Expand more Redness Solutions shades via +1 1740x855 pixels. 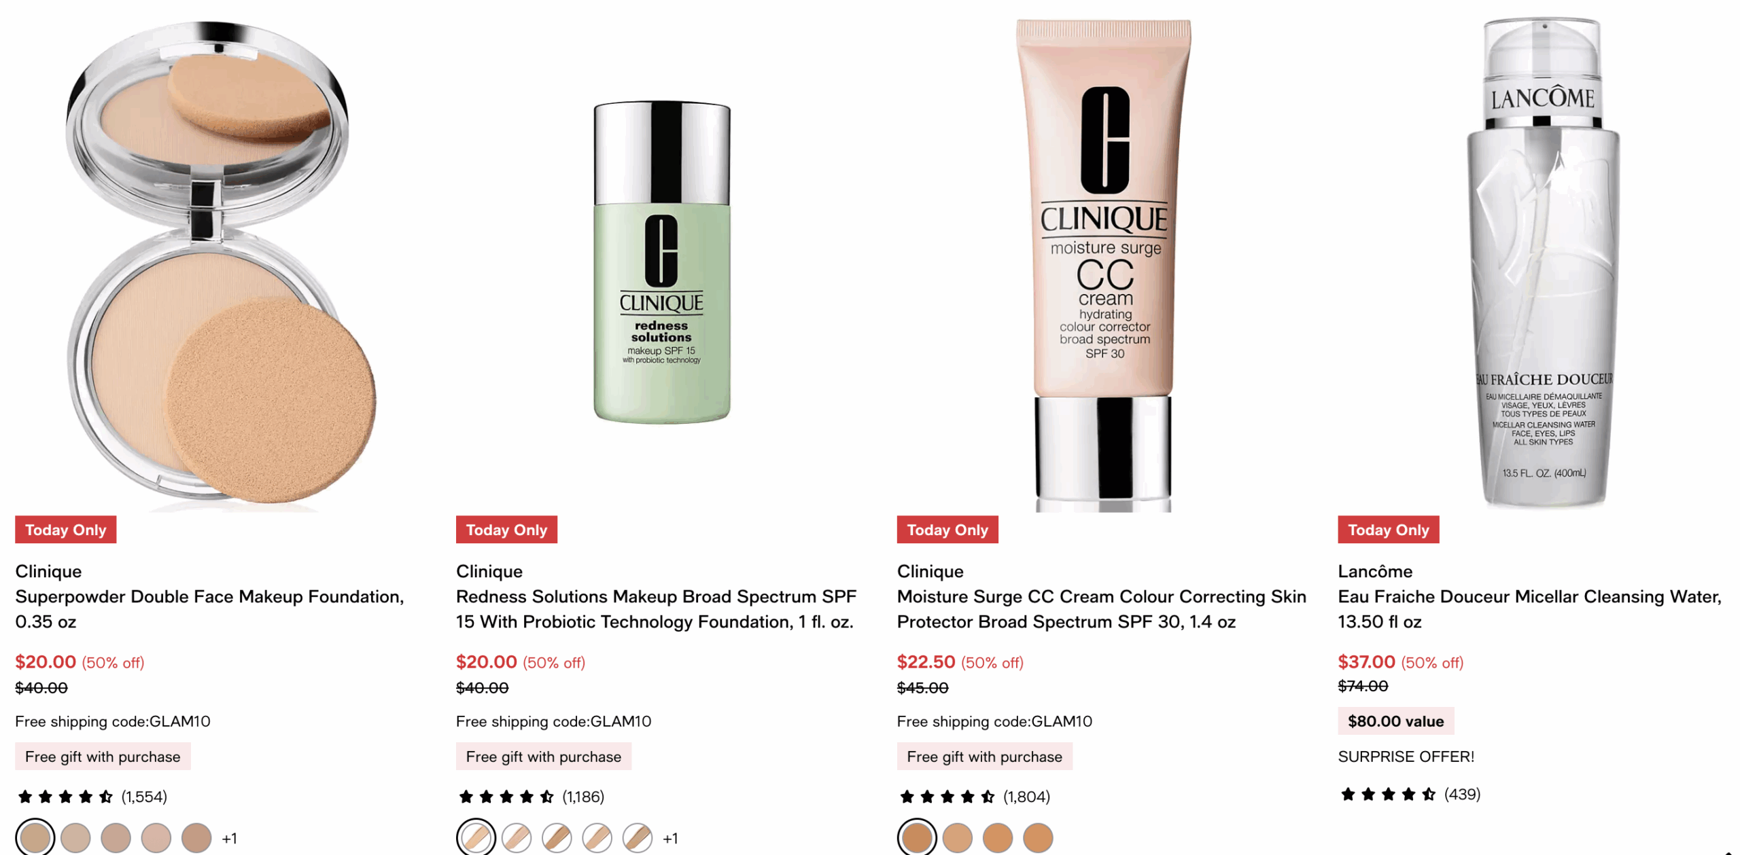point(670,838)
